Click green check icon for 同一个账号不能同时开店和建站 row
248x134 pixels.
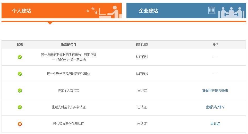pyautogui.click(x=20, y=74)
